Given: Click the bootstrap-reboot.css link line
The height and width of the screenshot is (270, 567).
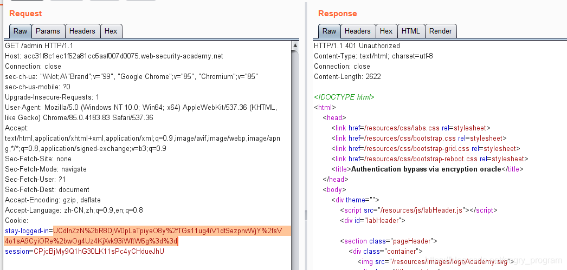Looking at the screenshot, I should click(430, 159).
